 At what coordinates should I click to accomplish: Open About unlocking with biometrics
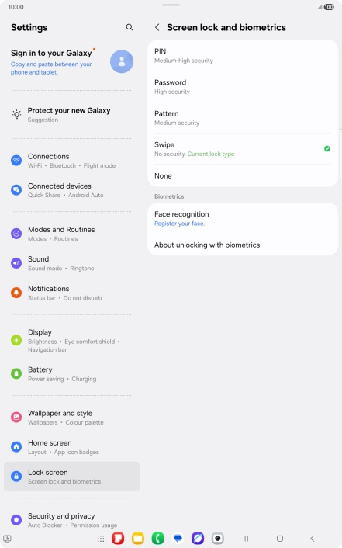pyautogui.click(x=243, y=245)
